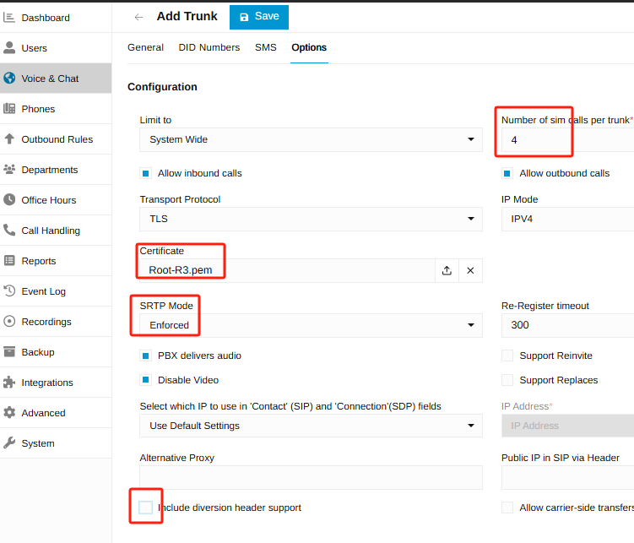Click the Integrations puzzle icon
The image size is (634, 543).
(x=9, y=382)
